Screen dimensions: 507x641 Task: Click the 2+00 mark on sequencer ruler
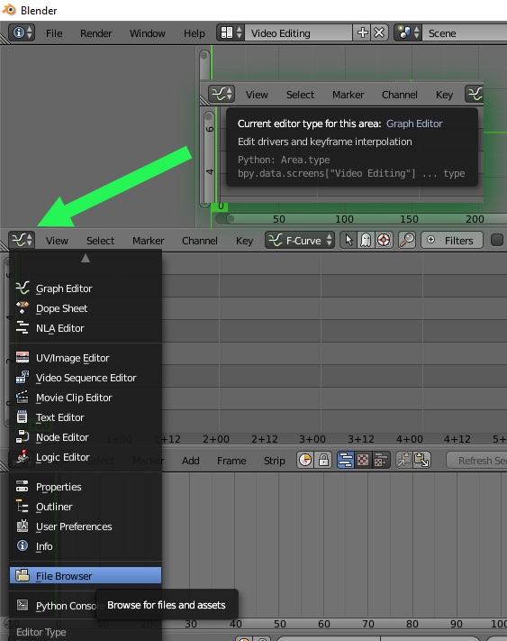(x=215, y=439)
